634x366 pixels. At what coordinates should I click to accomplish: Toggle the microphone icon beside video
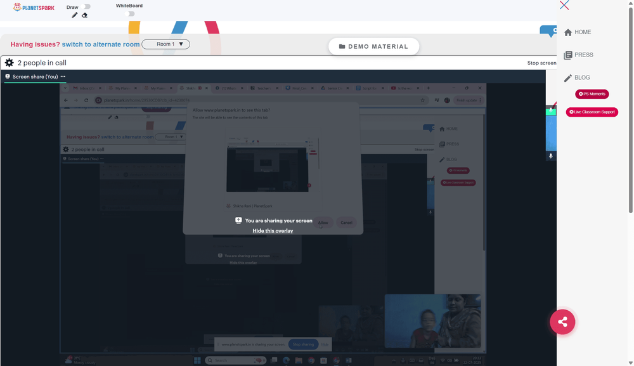pyautogui.click(x=551, y=156)
